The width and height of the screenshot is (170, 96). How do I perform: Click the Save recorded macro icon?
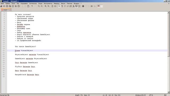95,6
